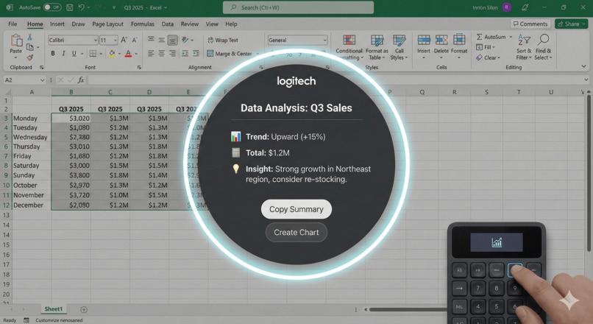The image size is (593, 324).
Task: Apply the yellow fill color bucket
Action: pyautogui.click(x=112, y=53)
